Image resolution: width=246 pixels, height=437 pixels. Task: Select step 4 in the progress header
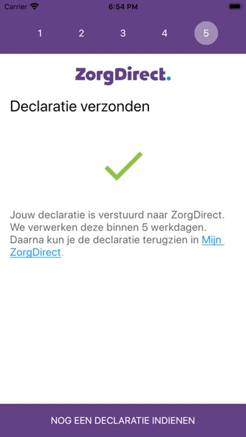click(164, 34)
